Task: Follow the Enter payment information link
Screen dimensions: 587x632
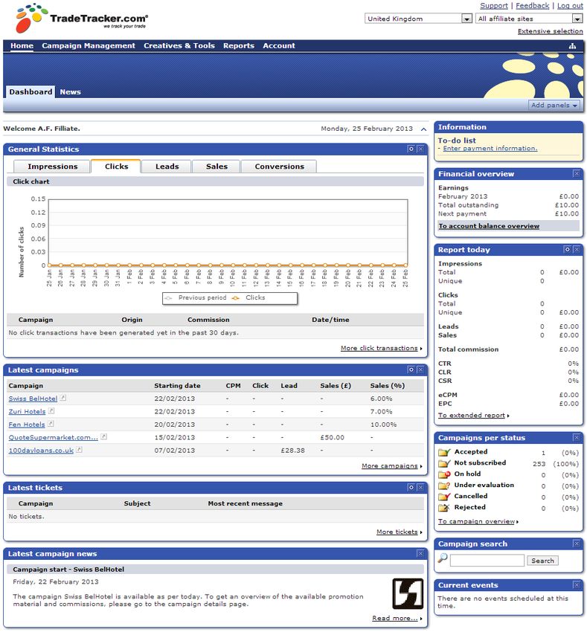Action: point(490,149)
